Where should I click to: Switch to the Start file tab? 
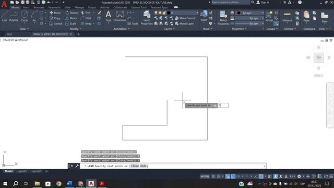point(9,34)
